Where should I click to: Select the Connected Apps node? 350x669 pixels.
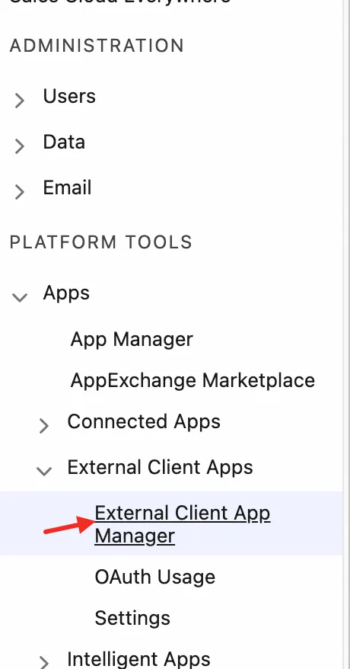(144, 422)
